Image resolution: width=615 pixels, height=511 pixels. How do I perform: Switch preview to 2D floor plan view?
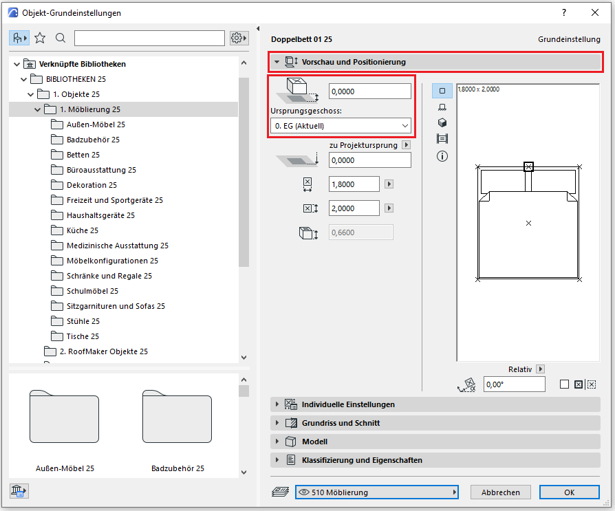442,91
